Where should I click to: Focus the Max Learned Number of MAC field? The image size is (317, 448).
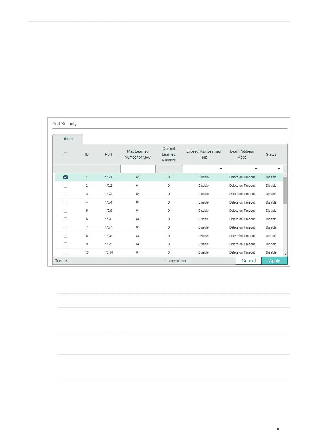click(138, 169)
